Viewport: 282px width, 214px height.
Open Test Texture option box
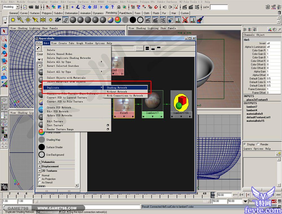pyautogui.click(x=108, y=125)
